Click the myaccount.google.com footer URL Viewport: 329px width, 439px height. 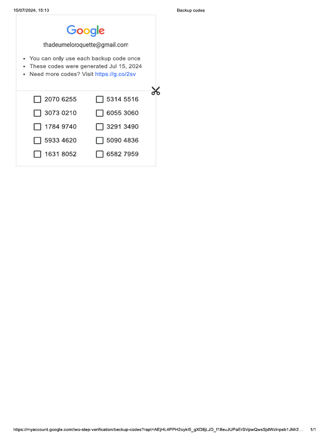(159, 429)
